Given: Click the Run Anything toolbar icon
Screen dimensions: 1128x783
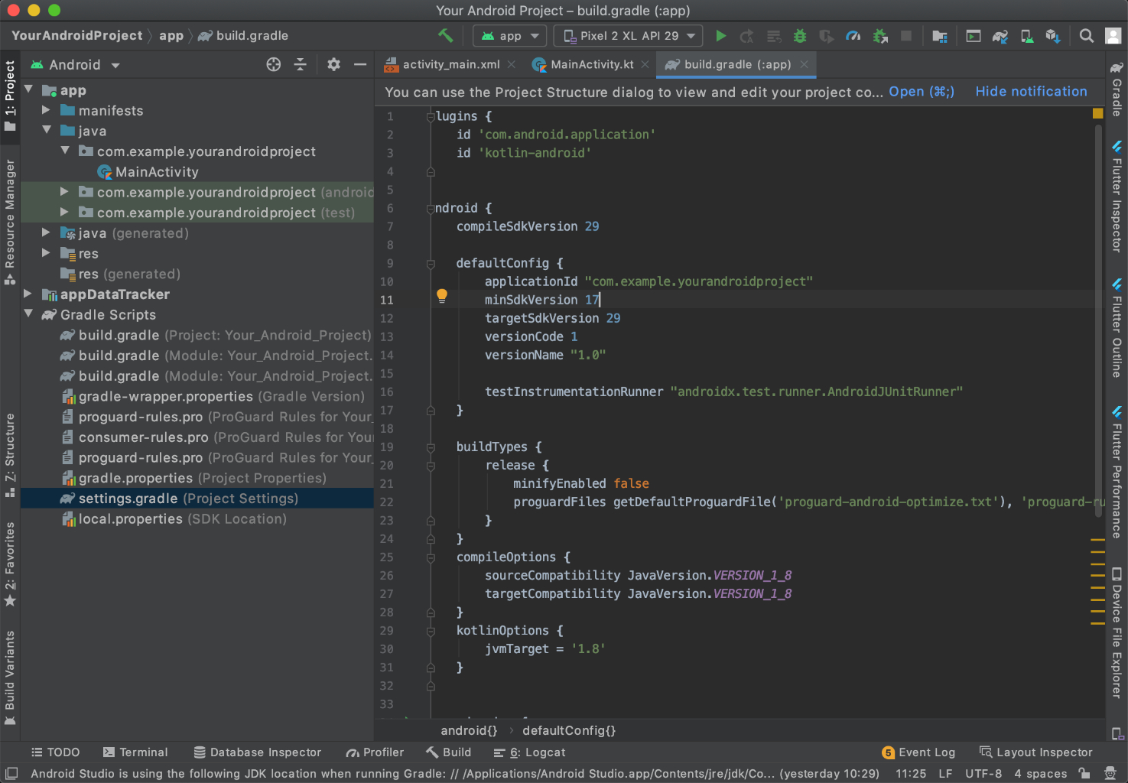Looking at the screenshot, I should [x=974, y=36].
